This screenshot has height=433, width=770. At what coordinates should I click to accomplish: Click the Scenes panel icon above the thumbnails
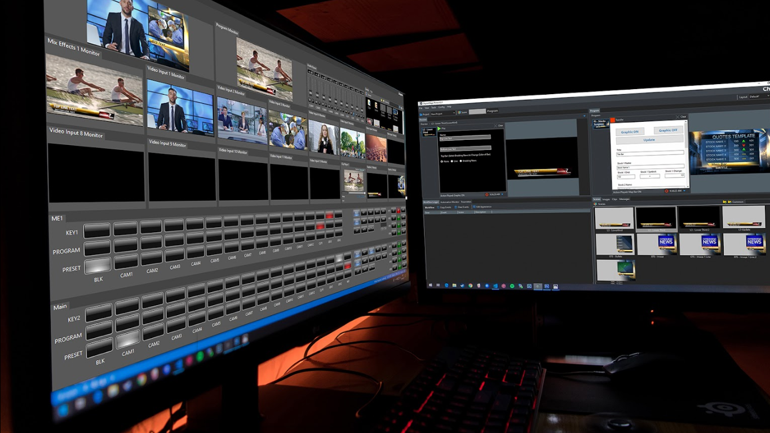(x=596, y=204)
